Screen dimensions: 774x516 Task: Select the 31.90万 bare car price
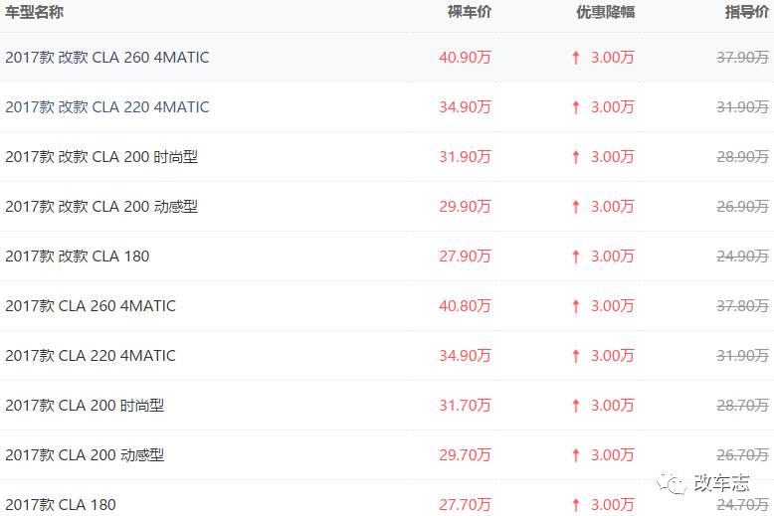click(x=465, y=157)
